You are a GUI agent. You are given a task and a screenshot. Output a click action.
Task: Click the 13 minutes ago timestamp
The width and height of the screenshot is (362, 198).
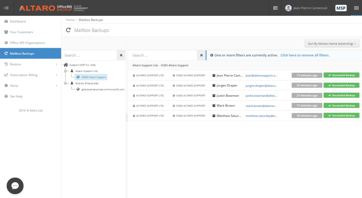[x=307, y=75]
